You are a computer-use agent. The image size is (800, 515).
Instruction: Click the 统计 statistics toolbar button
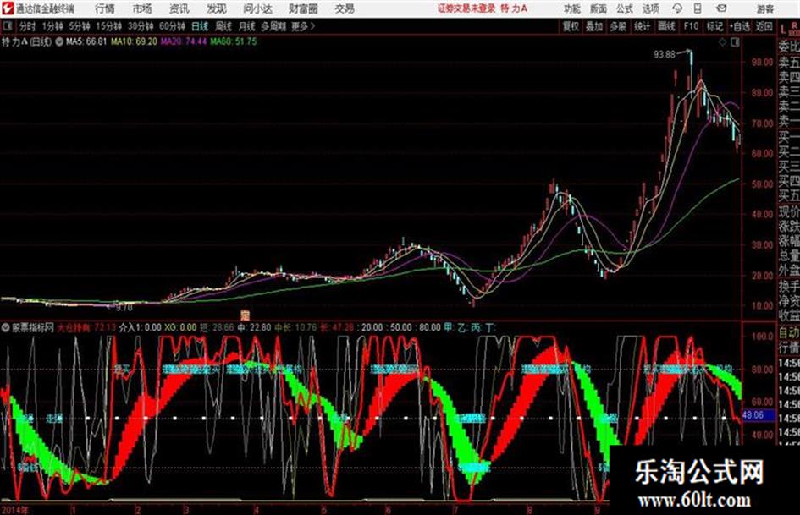(643, 26)
